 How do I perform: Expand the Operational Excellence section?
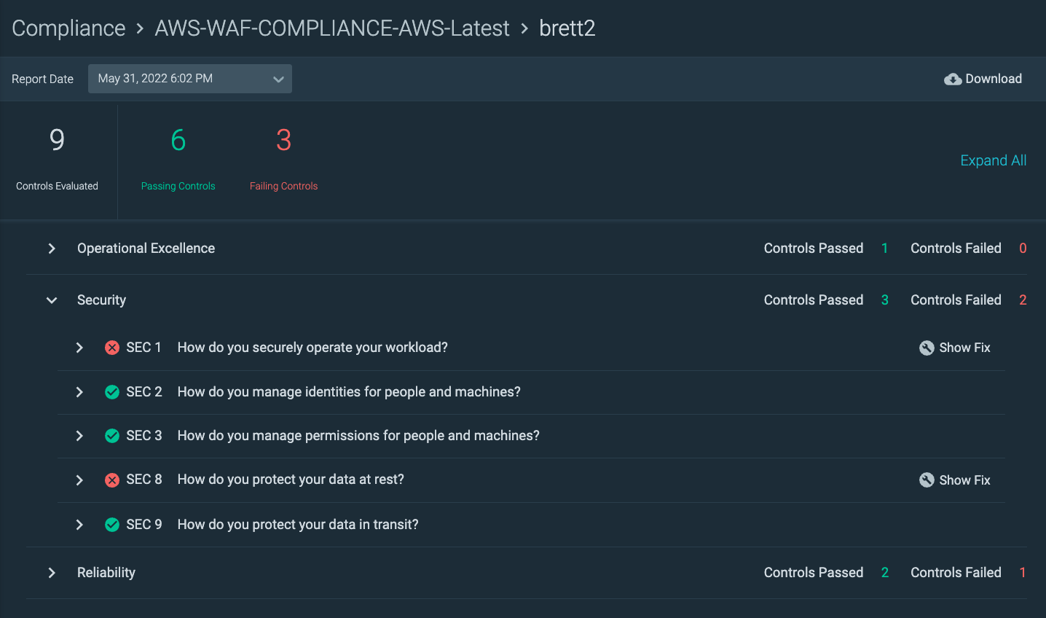[51, 248]
